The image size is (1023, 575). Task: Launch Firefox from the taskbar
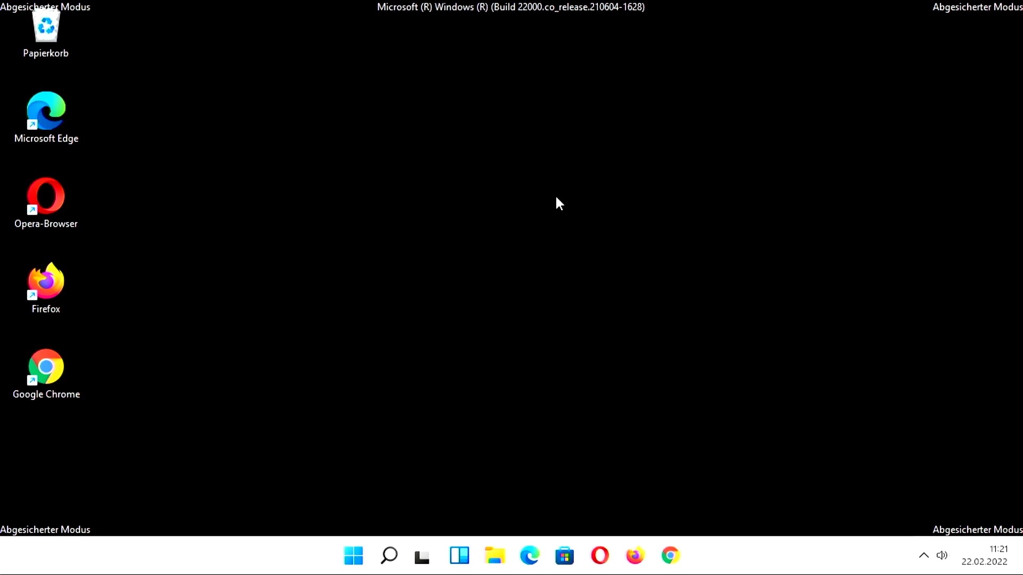[x=635, y=555]
